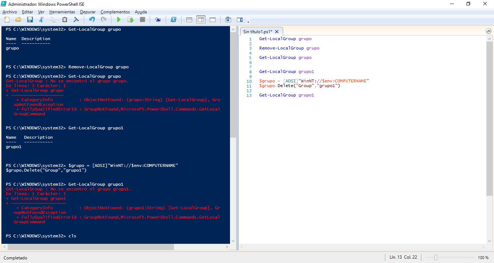The height and width of the screenshot is (263, 494).
Task: Click the Completado status text
Action: pos(16,258)
